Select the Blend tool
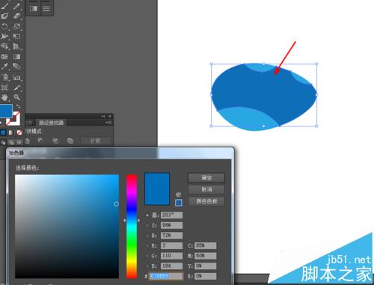Image resolution: width=374 pixels, height=285 pixels. click(16, 67)
